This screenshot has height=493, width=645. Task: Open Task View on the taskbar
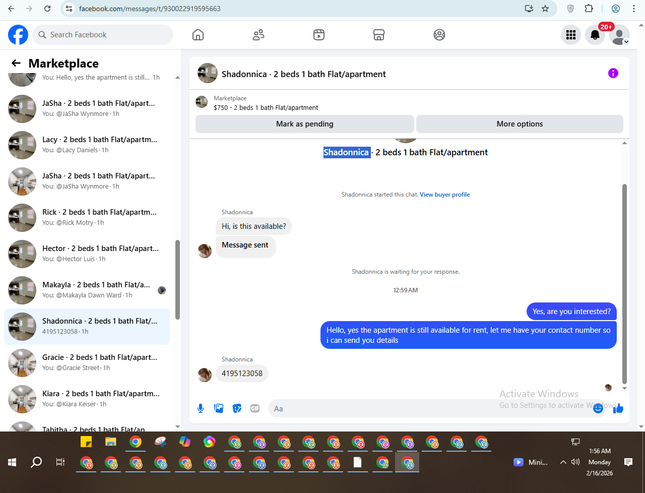click(60, 462)
